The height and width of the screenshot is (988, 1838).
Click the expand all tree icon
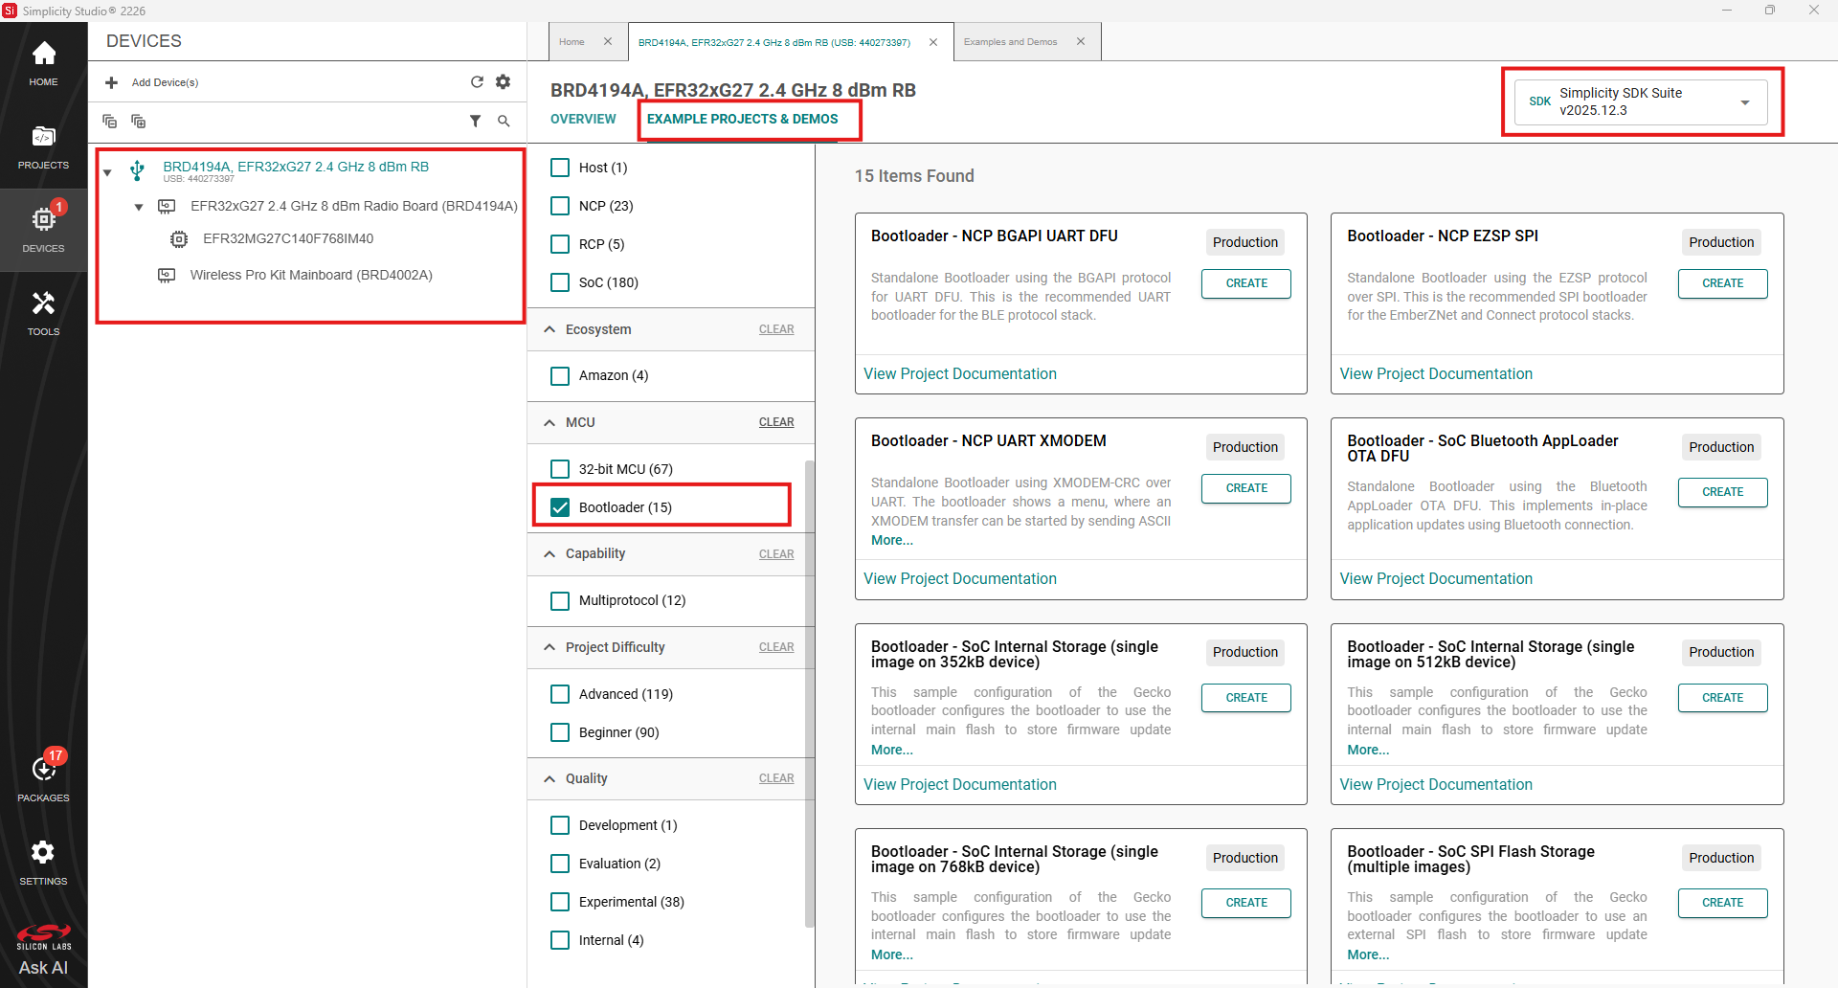139,121
